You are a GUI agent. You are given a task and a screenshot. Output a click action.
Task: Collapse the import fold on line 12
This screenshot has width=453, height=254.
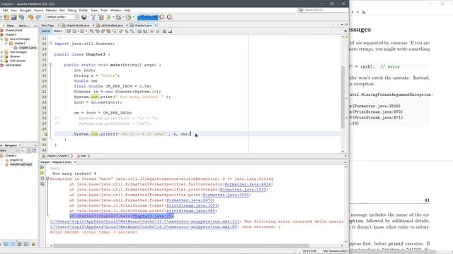coord(50,43)
